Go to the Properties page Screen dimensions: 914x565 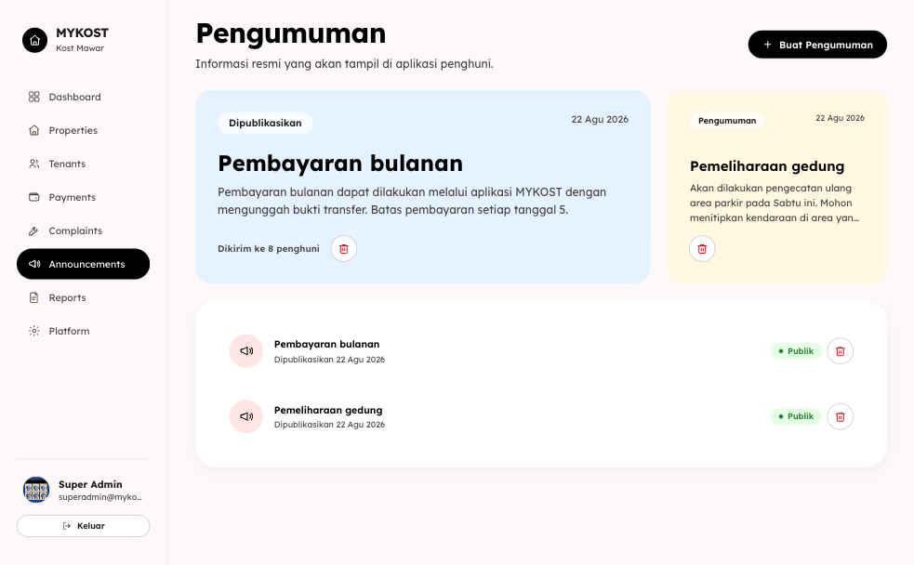point(84,130)
